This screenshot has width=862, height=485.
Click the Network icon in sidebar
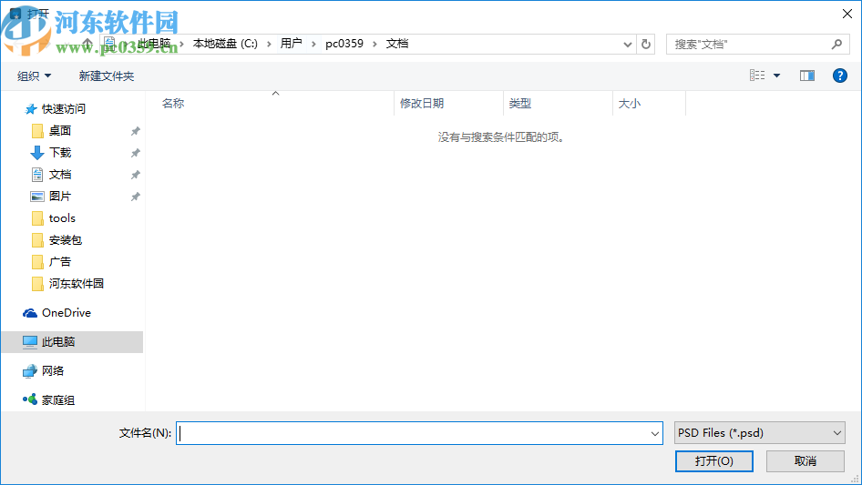[30, 371]
